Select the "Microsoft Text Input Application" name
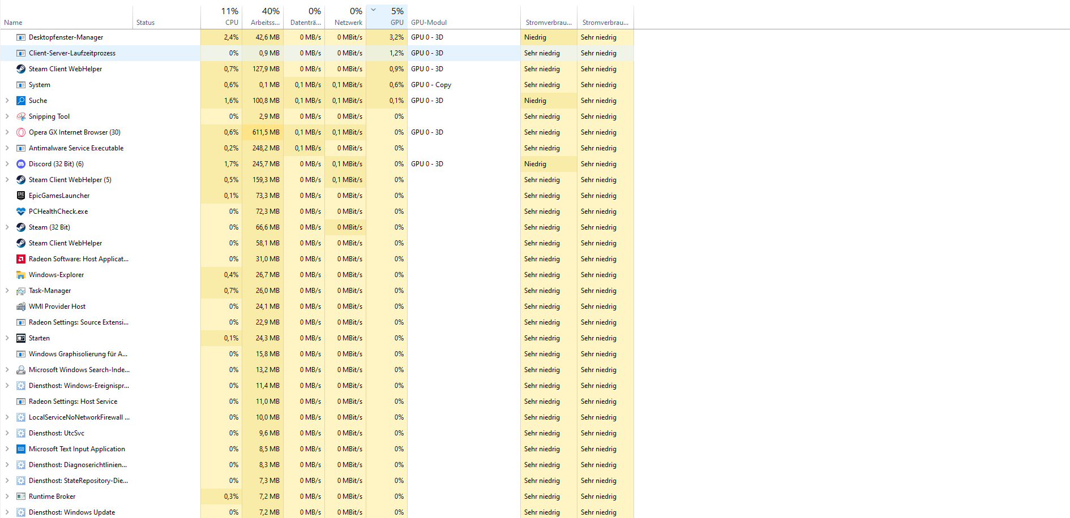 (x=77, y=449)
